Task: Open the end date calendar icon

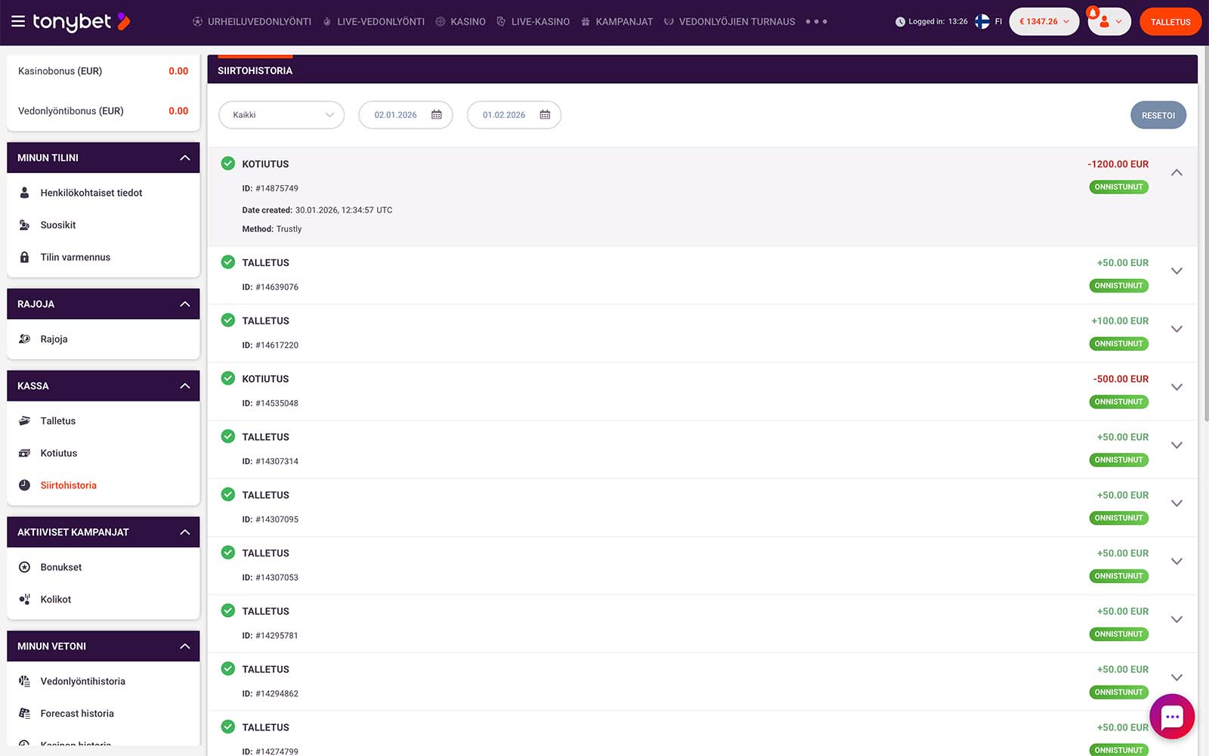Action: point(545,115)
